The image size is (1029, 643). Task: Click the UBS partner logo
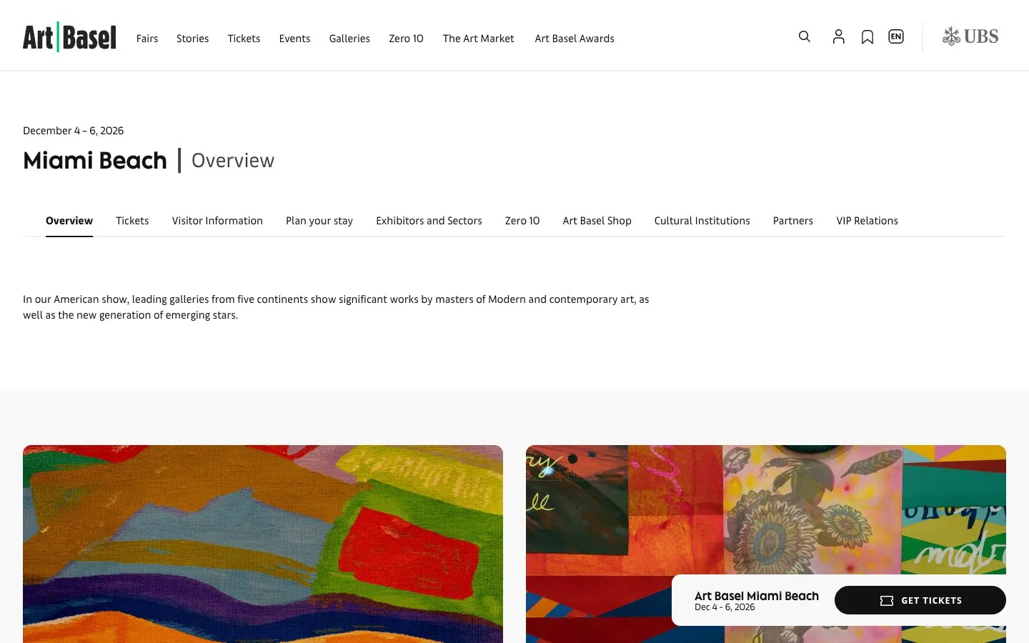(x=970, y=36)
